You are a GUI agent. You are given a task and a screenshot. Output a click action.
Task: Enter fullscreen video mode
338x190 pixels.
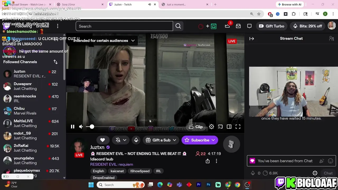click(238, 127)
